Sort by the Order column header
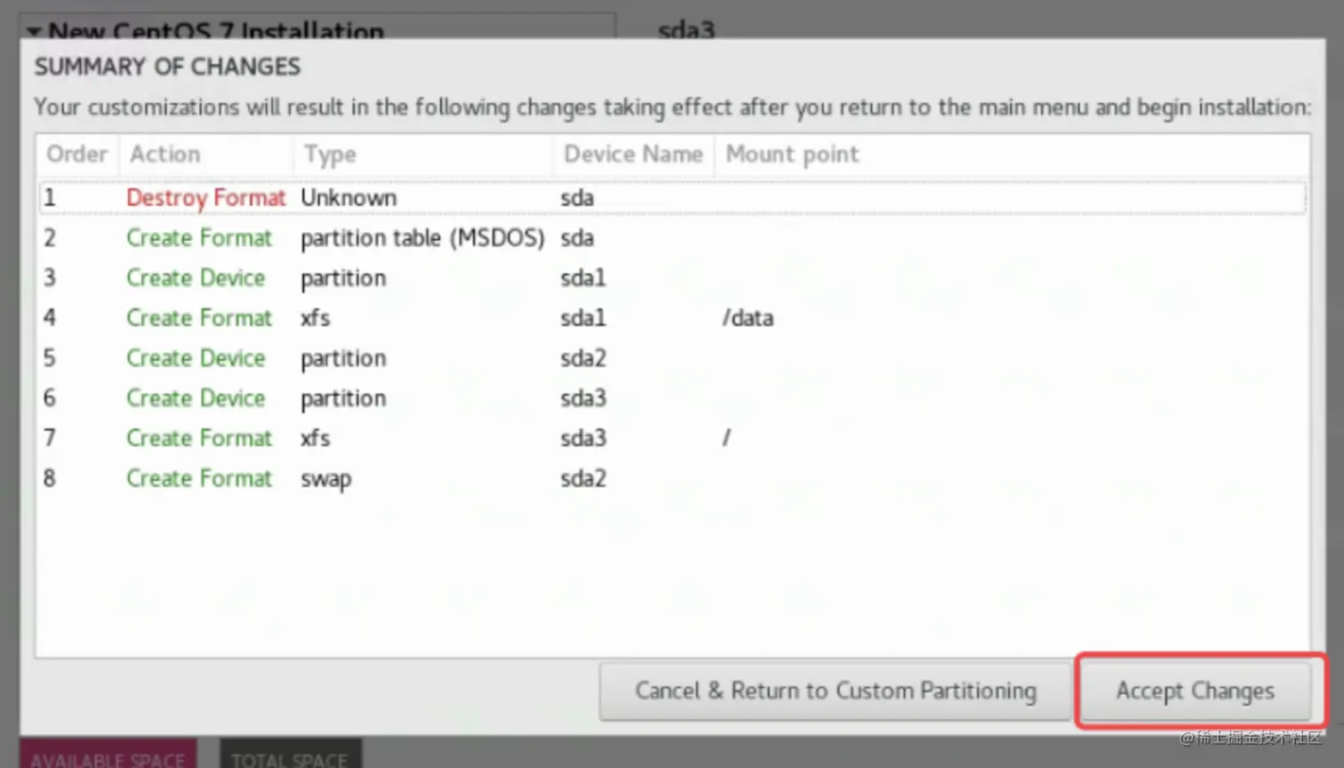Viewport: 1344px width, 768px height. tap(77, 154)
